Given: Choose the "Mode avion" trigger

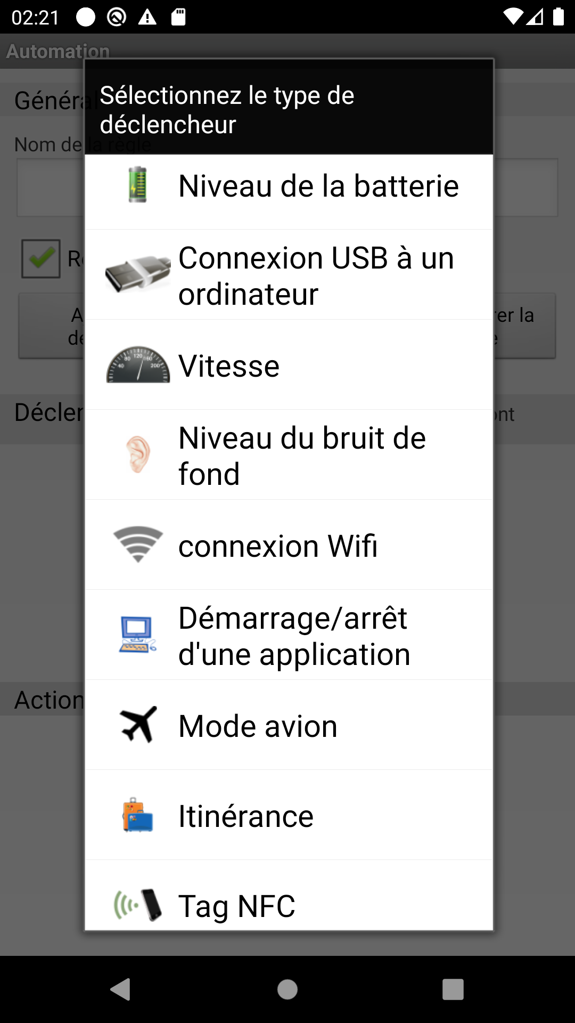Looking at the screenshot, I should pos(258,726).
